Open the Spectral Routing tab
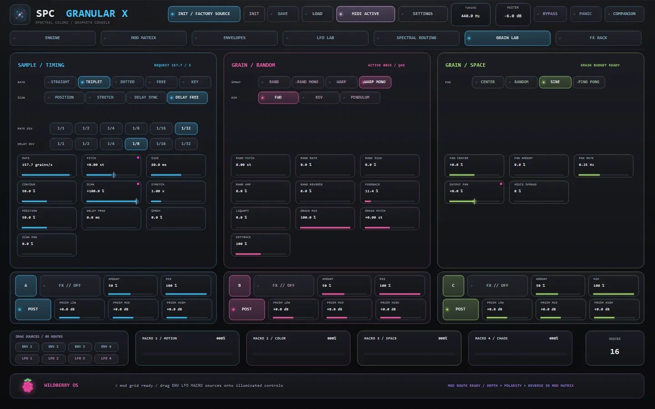This screenshot has width=655, height=409. coord(417,38)
